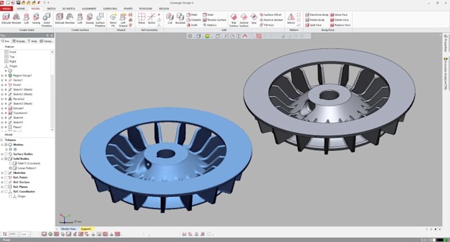This screenshot has height=242, width=450.
Task: Click Split Face
Action: click(314, 25)
